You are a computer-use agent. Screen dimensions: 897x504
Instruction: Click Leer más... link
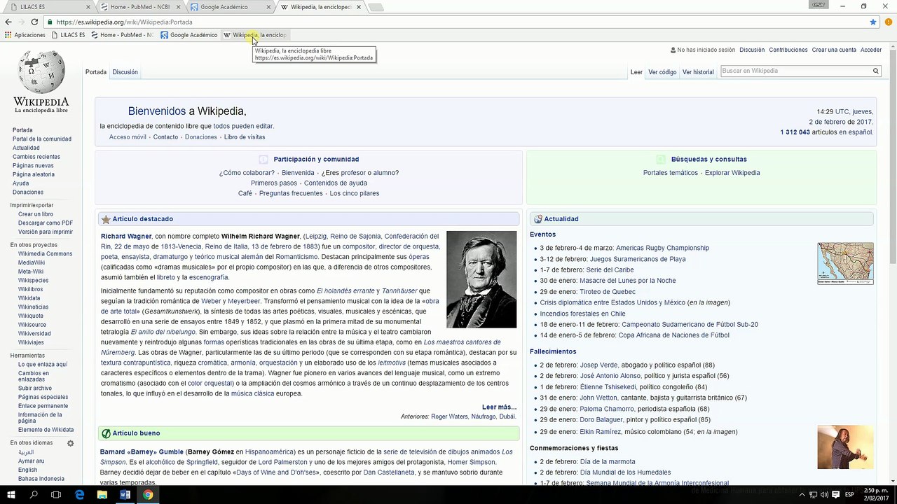499,407
